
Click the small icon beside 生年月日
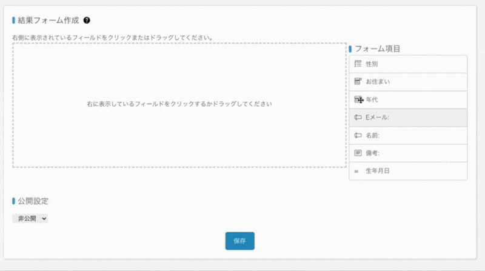tap(357, 172)
